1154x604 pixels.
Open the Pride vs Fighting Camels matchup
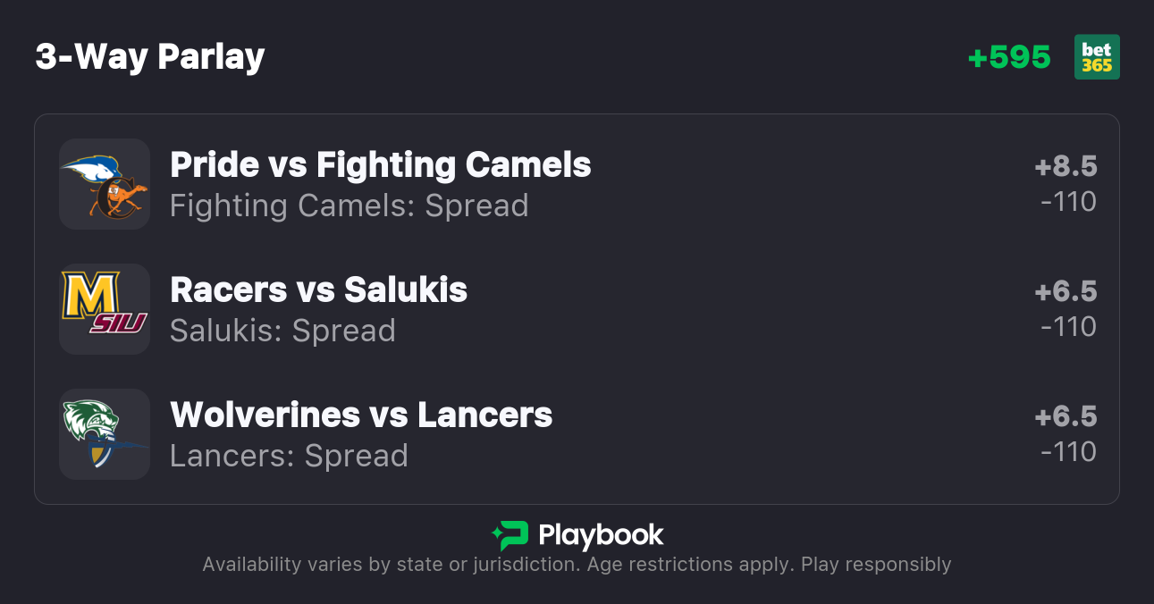pos(380,165)
